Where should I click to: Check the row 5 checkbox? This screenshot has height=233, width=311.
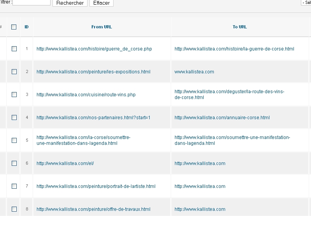pyautogui.click(x=14, y=140)
